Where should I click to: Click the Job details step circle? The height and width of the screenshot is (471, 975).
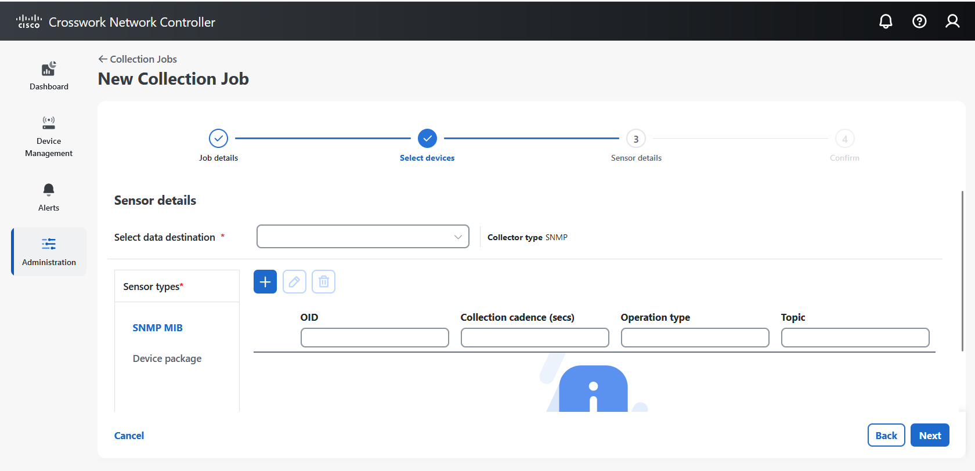tap(218, 139)
